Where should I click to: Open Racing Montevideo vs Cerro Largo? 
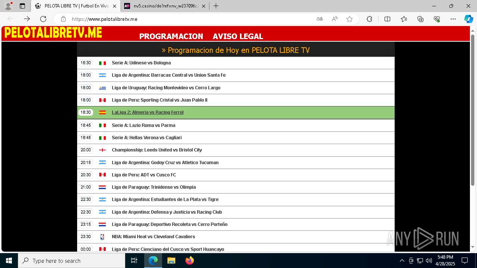click(166, 88)
